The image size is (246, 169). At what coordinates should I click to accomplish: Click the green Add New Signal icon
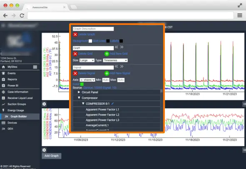pyautogui.click(x=107, y=73)
